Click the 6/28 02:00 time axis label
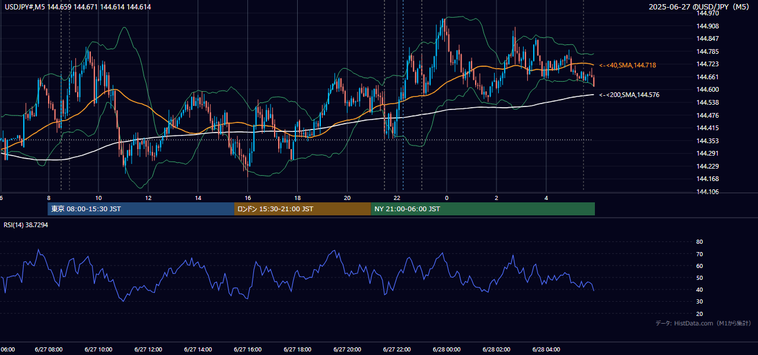This screenshot has width=758, height=355. pyautogui.click(x=496, y=350)
